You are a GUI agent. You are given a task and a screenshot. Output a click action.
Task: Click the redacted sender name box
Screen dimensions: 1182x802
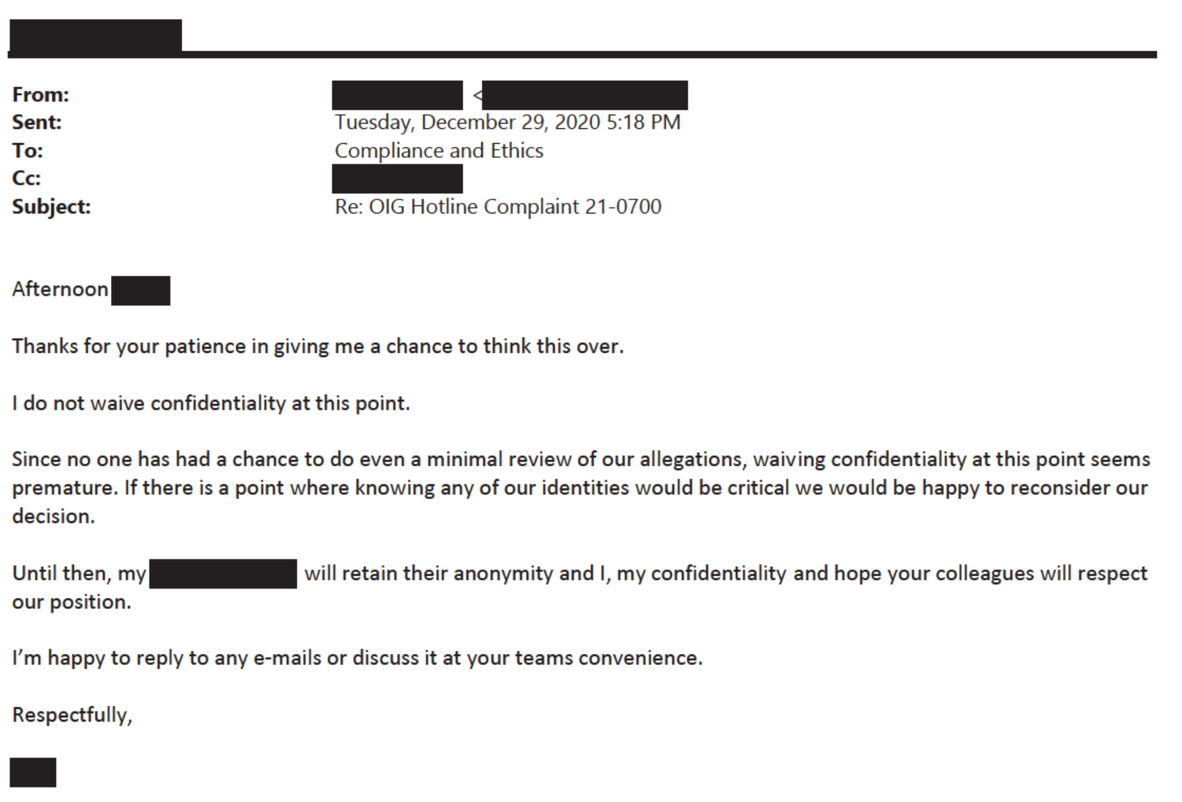point(397,95)
